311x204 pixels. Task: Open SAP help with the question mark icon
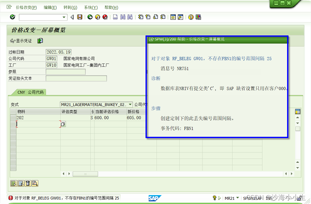click(190, 17)
